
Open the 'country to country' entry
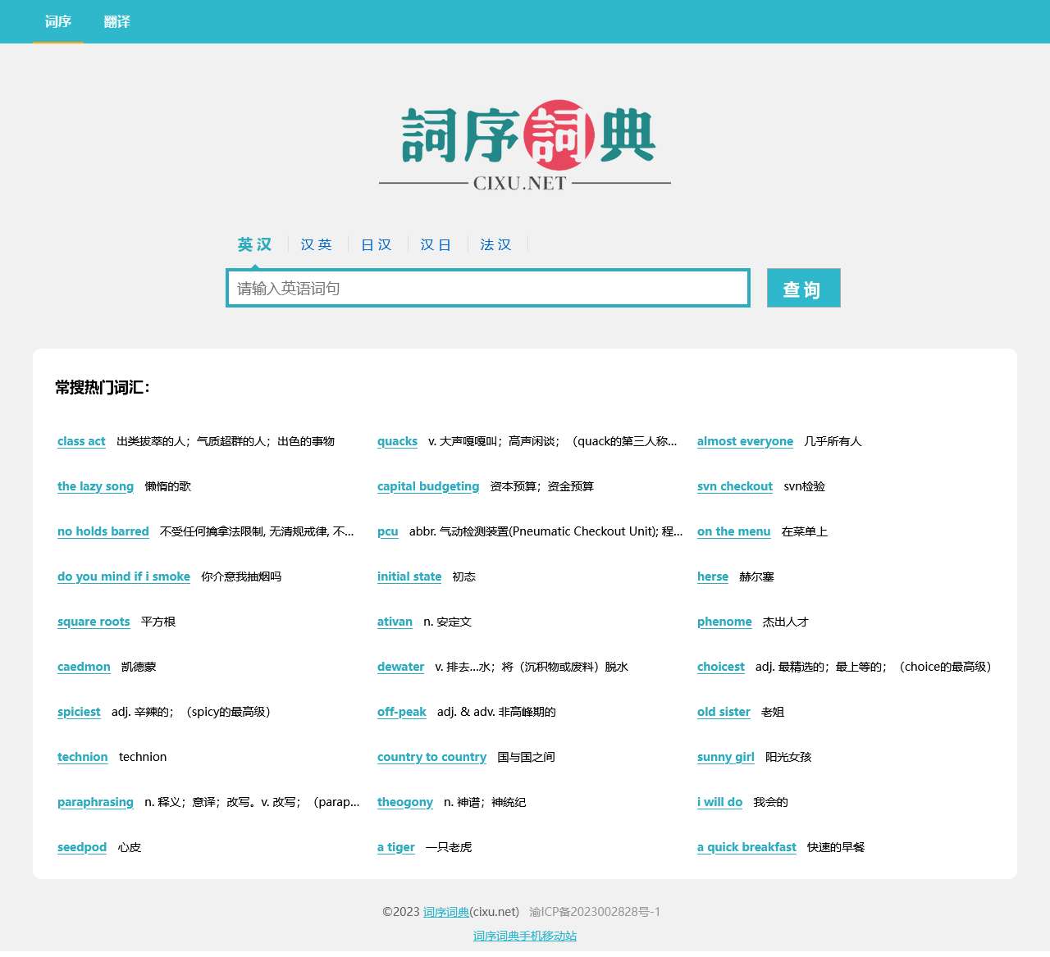pos(432,757)
